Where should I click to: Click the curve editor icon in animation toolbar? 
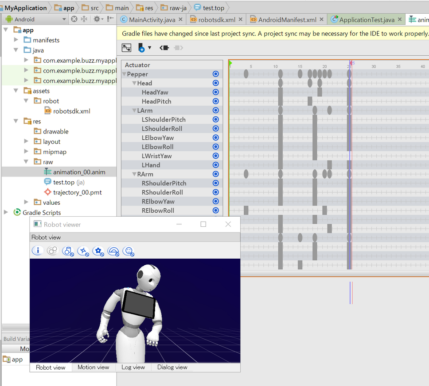pyautogui.click(x=127, y=48)
